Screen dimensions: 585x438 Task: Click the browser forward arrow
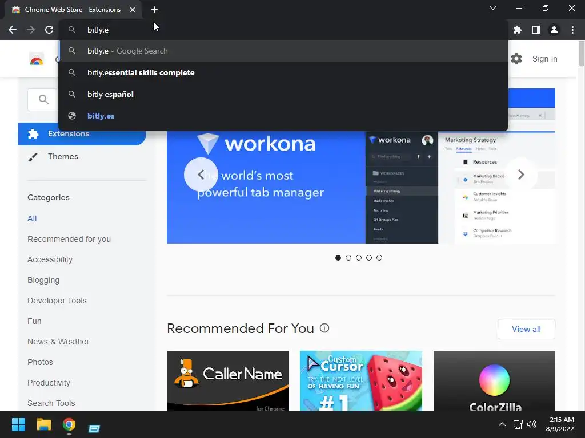point(31,30)
